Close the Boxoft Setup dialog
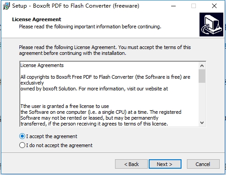 pos(214,6)
